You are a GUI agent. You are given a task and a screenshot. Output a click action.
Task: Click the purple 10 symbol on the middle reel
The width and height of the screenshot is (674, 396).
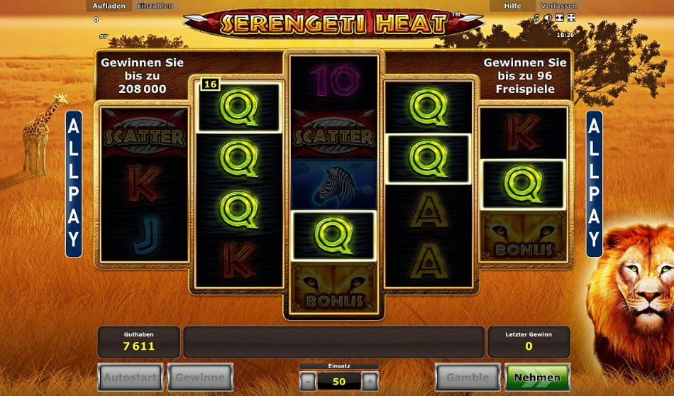tap(334, 82)
